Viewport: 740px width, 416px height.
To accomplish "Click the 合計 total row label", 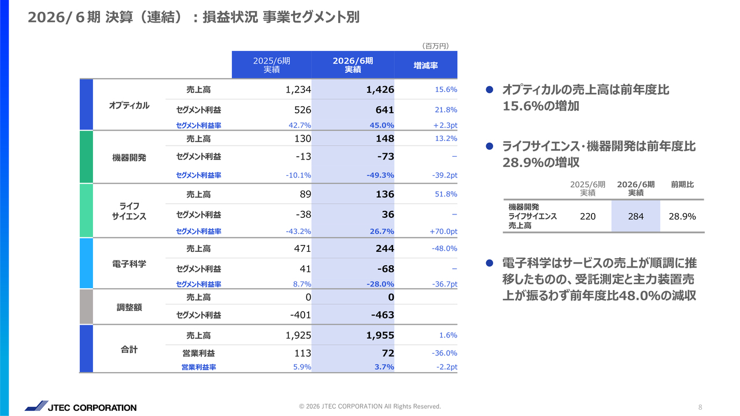I will point(129,350).
